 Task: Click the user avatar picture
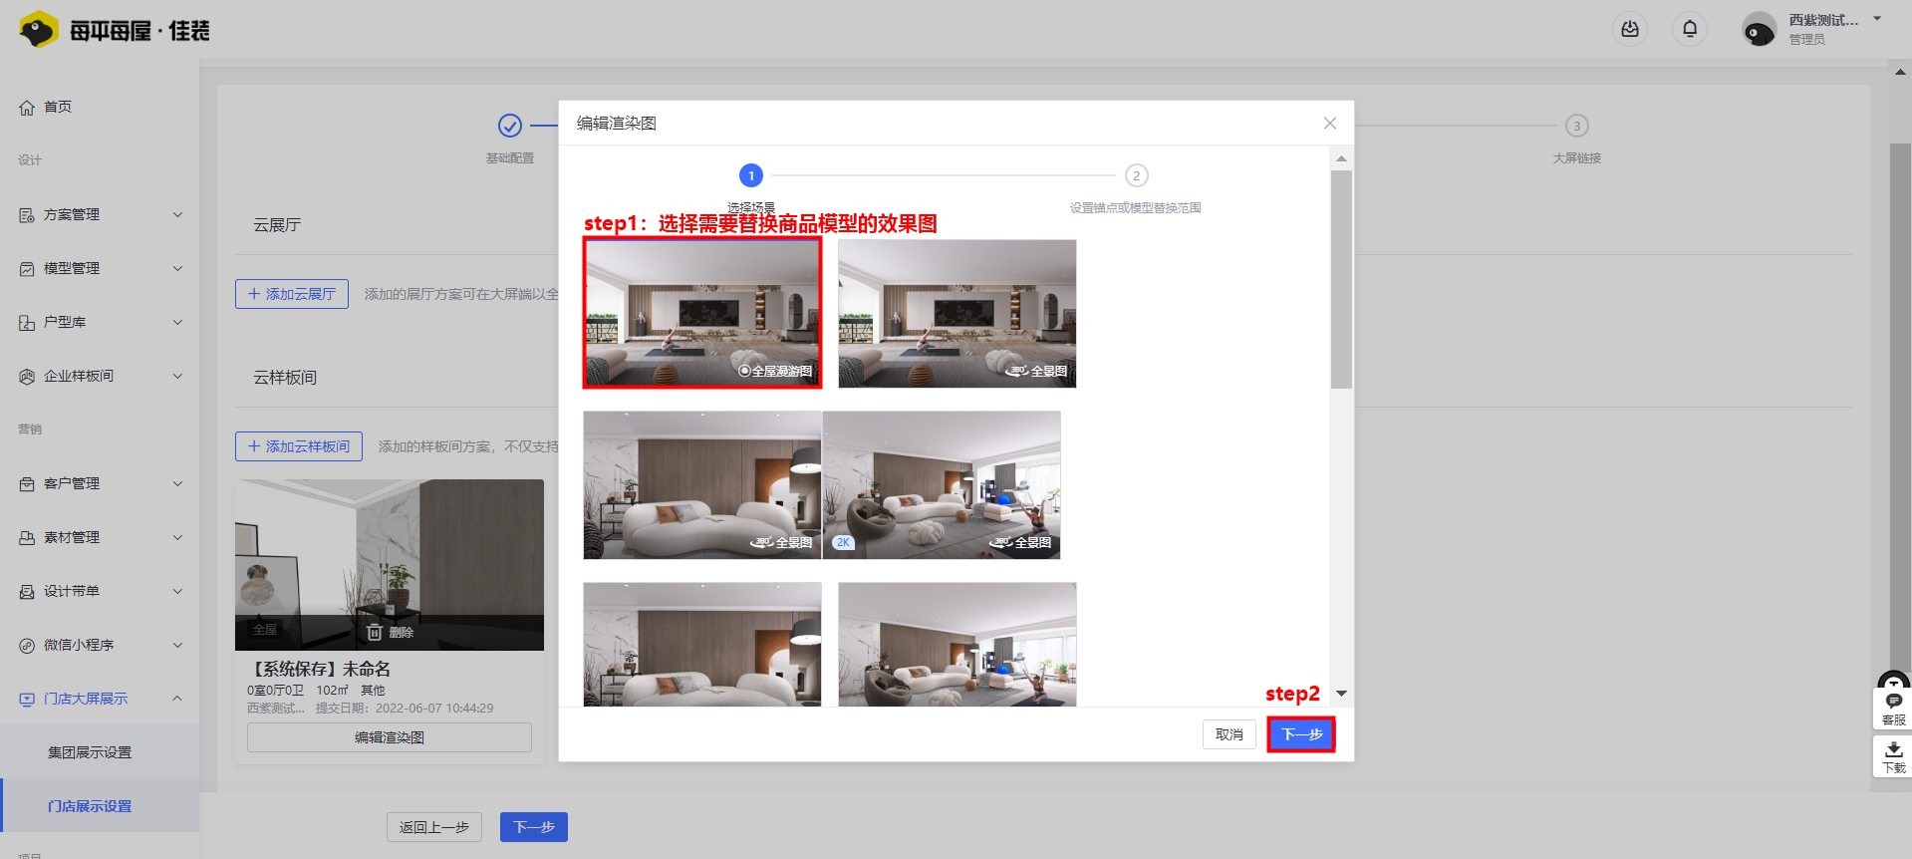click(1759, 29)
